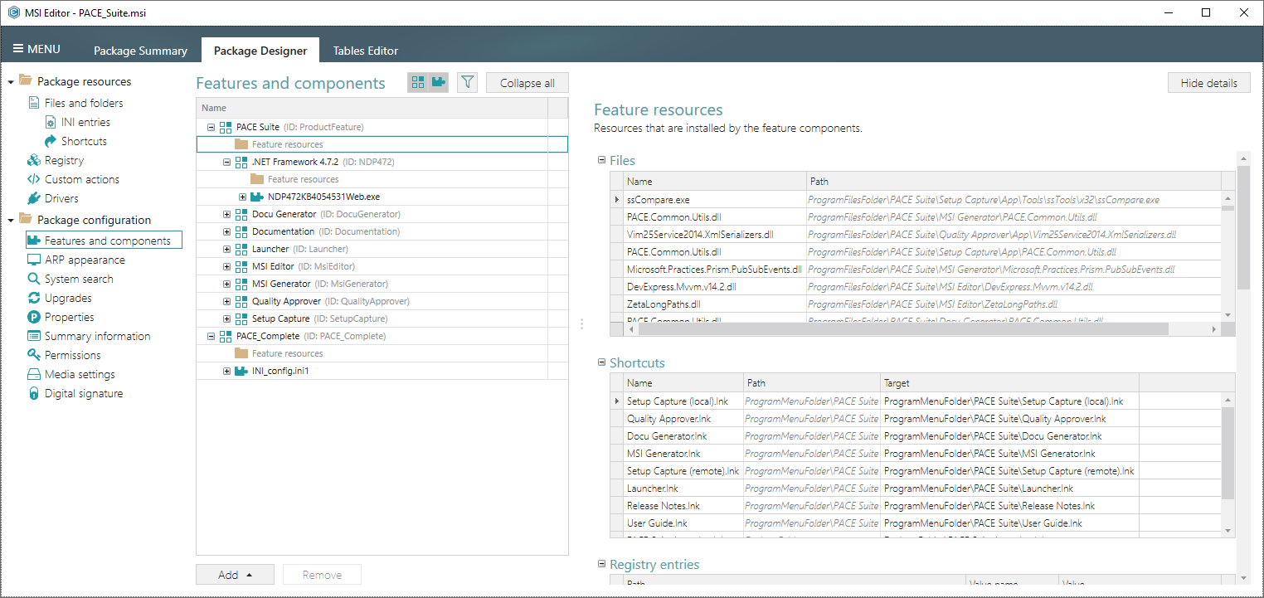Expand the Documentation feature
This screenshot has height=598, width=1264.
(x=226, y=231)
